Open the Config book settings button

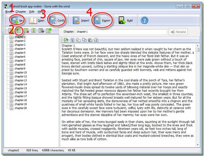(x=57, y=20)
